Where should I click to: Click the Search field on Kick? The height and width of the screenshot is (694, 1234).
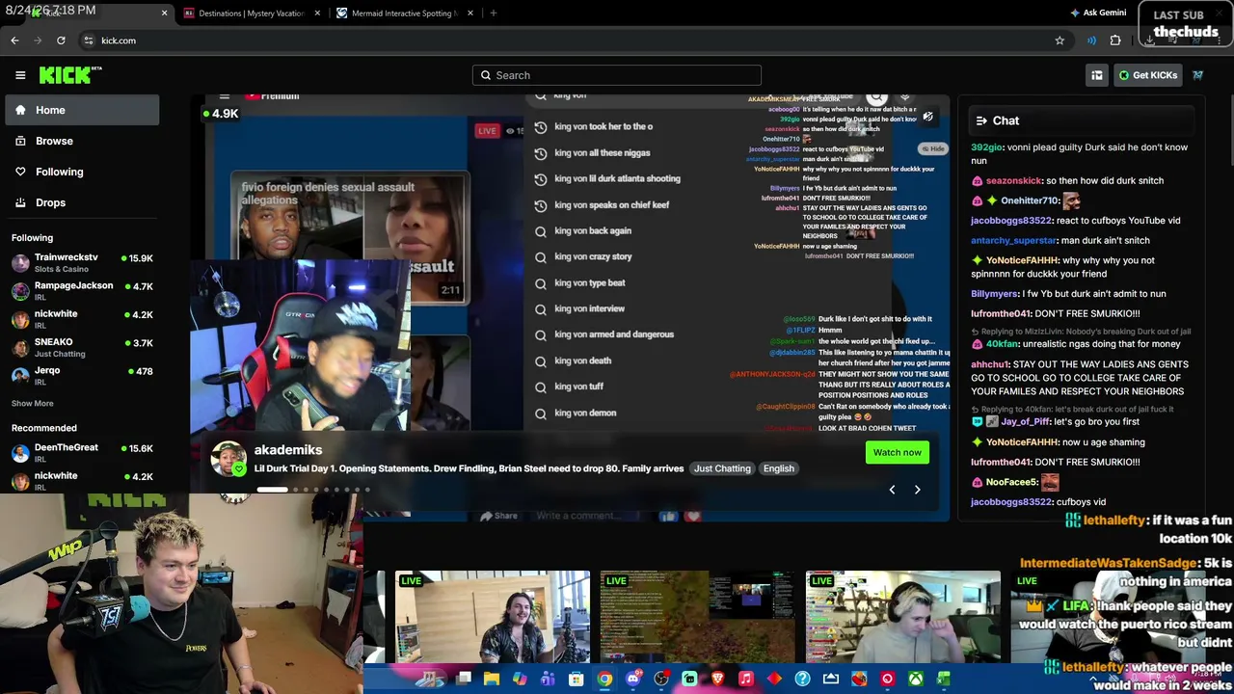(617, 75)
